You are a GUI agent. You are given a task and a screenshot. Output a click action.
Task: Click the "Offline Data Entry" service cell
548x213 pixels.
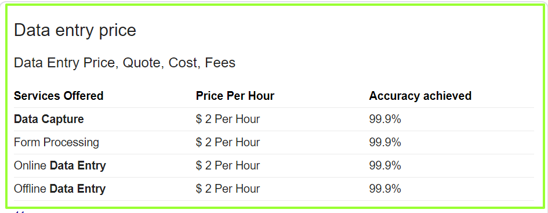click(60, 189)
